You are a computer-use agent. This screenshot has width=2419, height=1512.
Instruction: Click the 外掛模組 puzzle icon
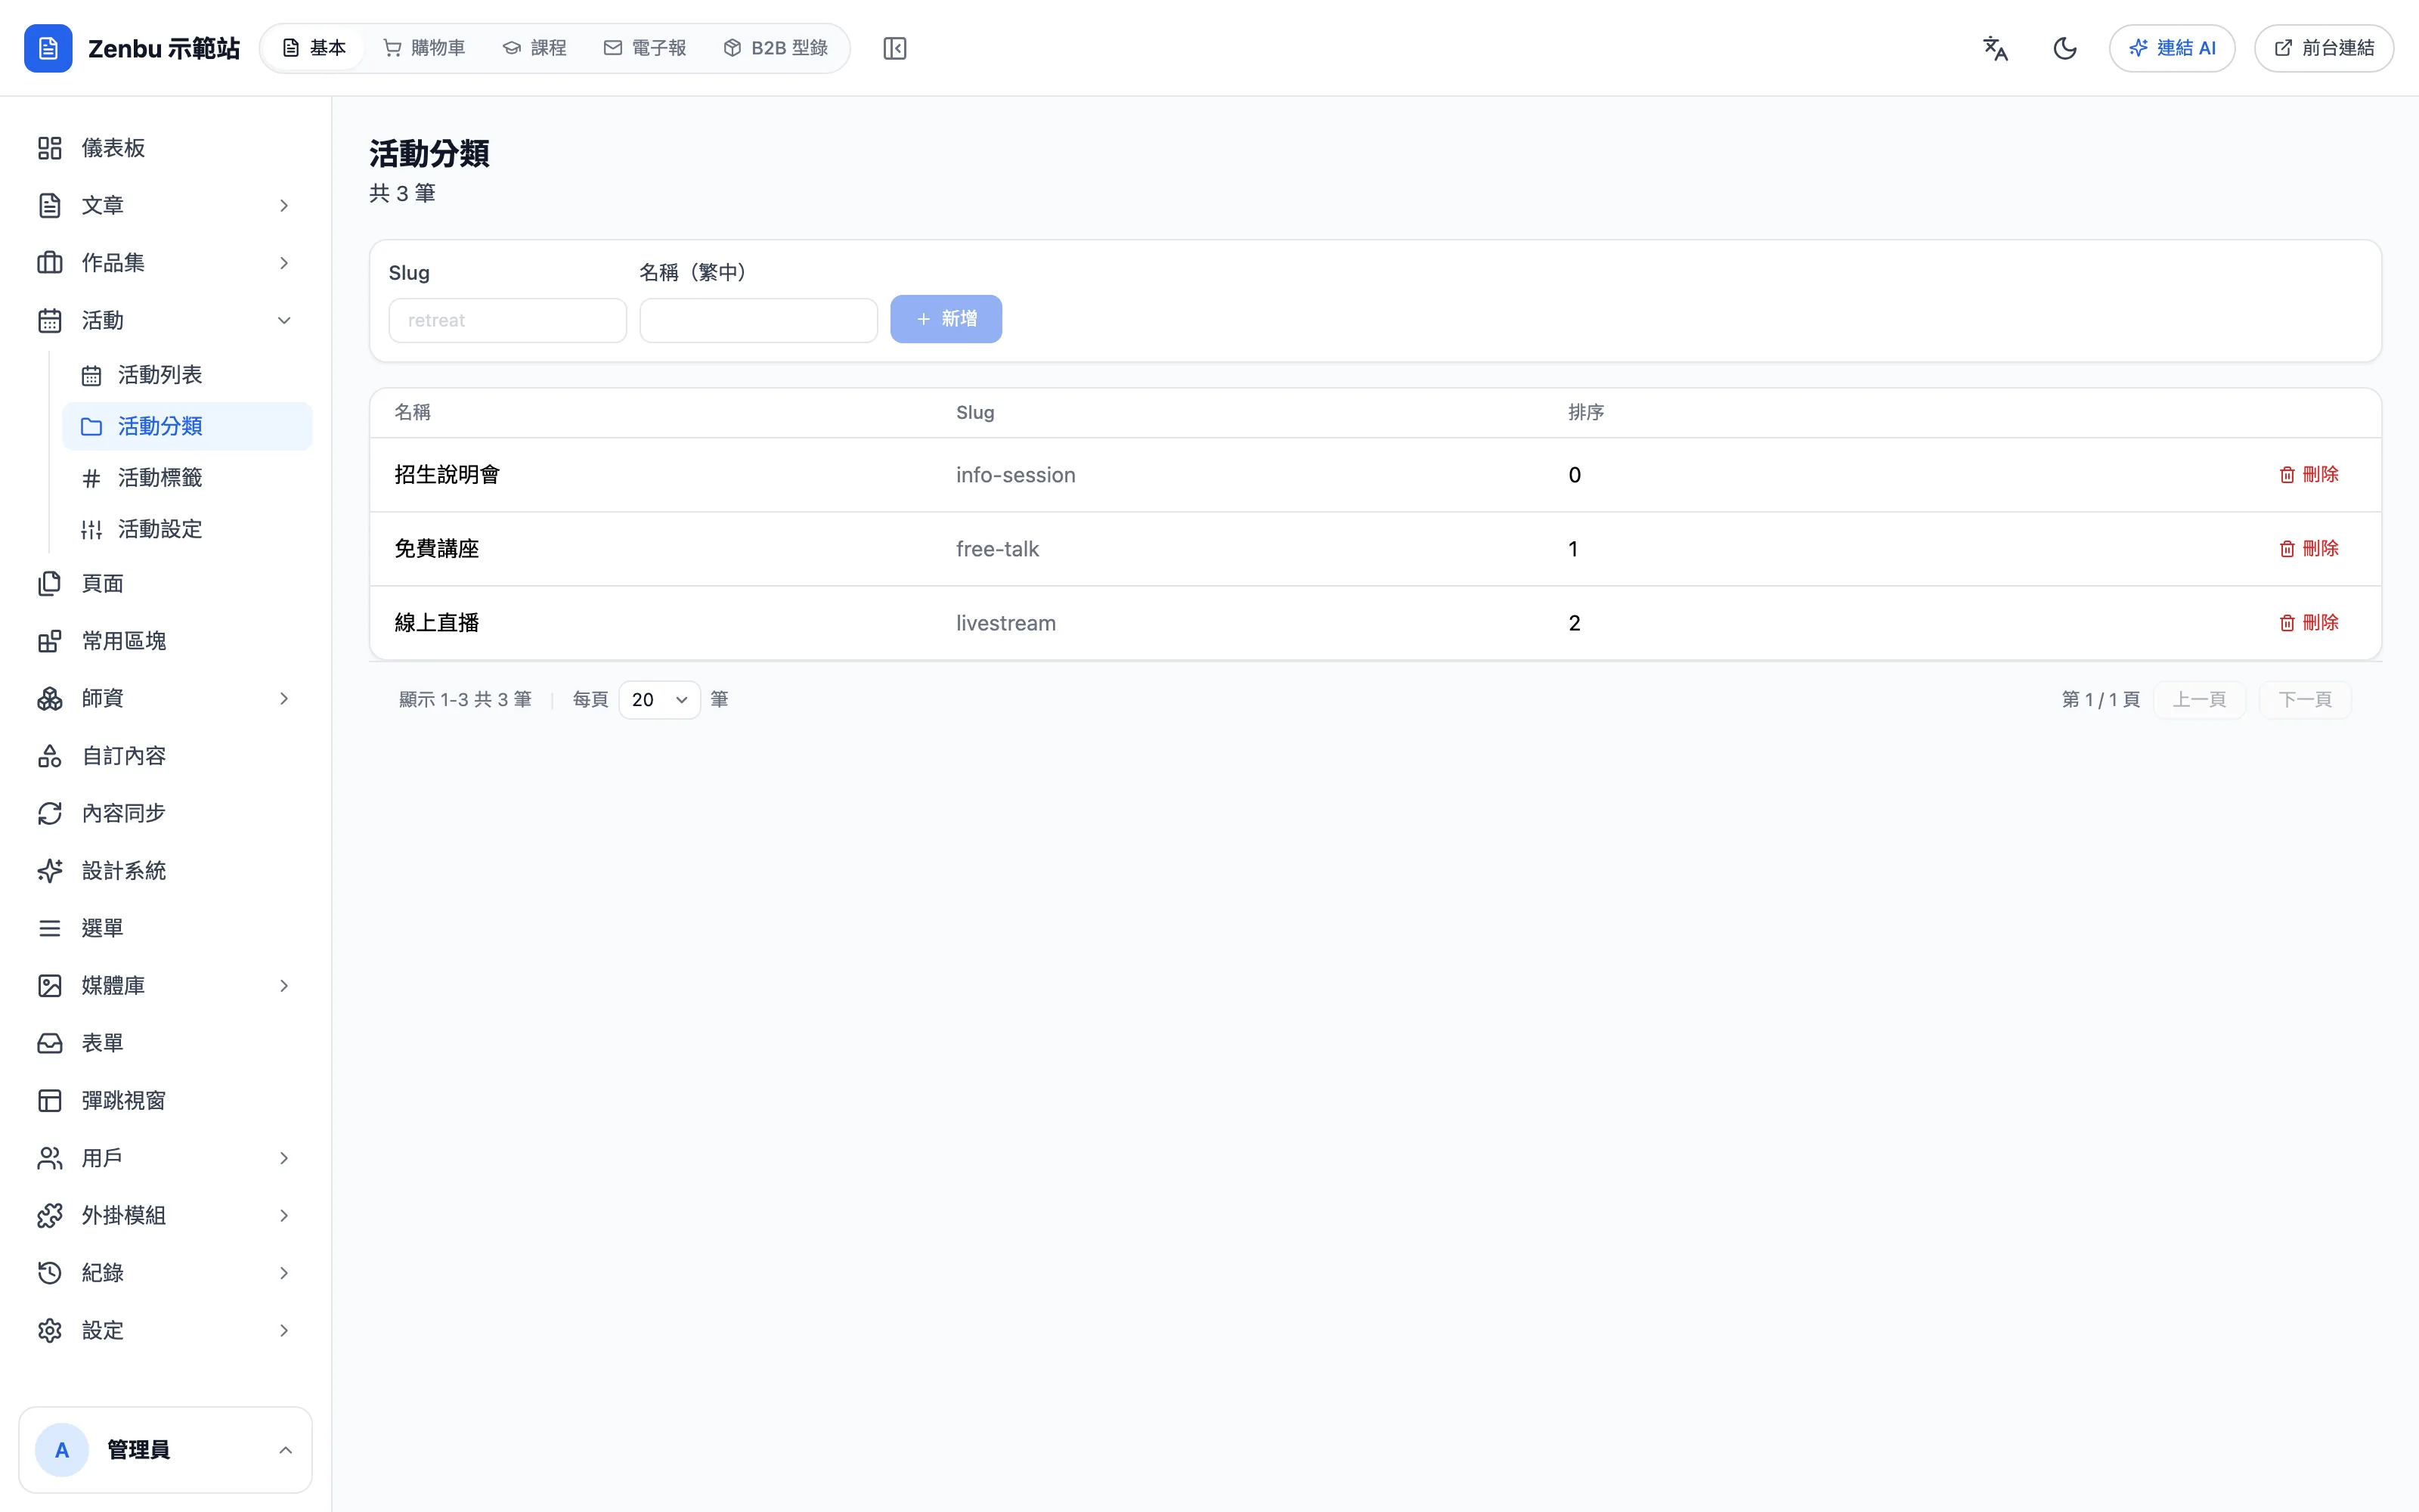tap(50, 1216)
